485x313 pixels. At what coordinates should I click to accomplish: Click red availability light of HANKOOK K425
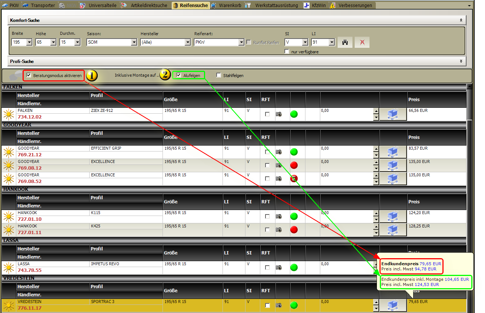294,230
